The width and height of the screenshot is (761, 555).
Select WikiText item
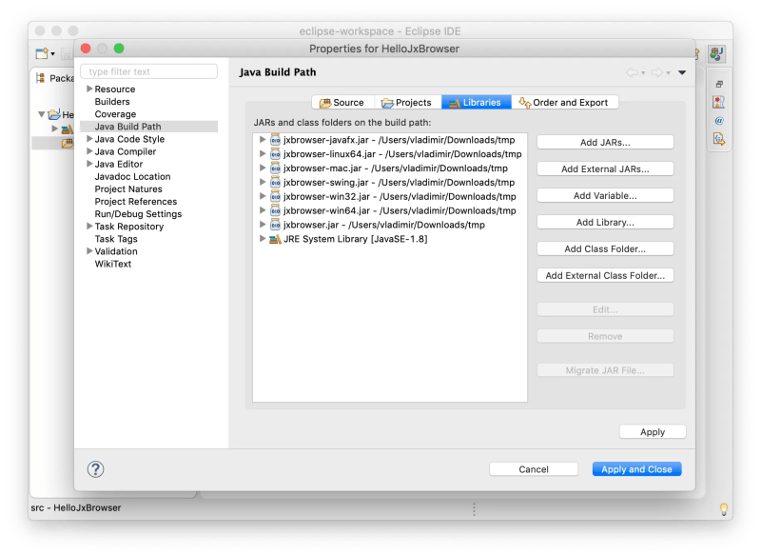(113, 264)
